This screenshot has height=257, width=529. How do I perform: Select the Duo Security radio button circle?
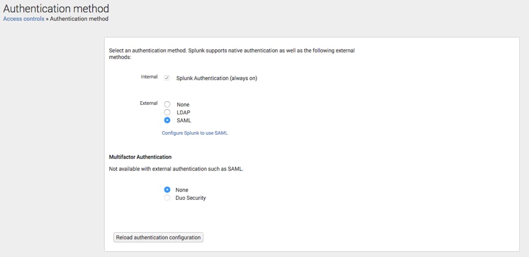pos(167,198)
